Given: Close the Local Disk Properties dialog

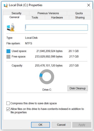Looking at the screenshot, I should pyautogui.click(x=89, y=5).
